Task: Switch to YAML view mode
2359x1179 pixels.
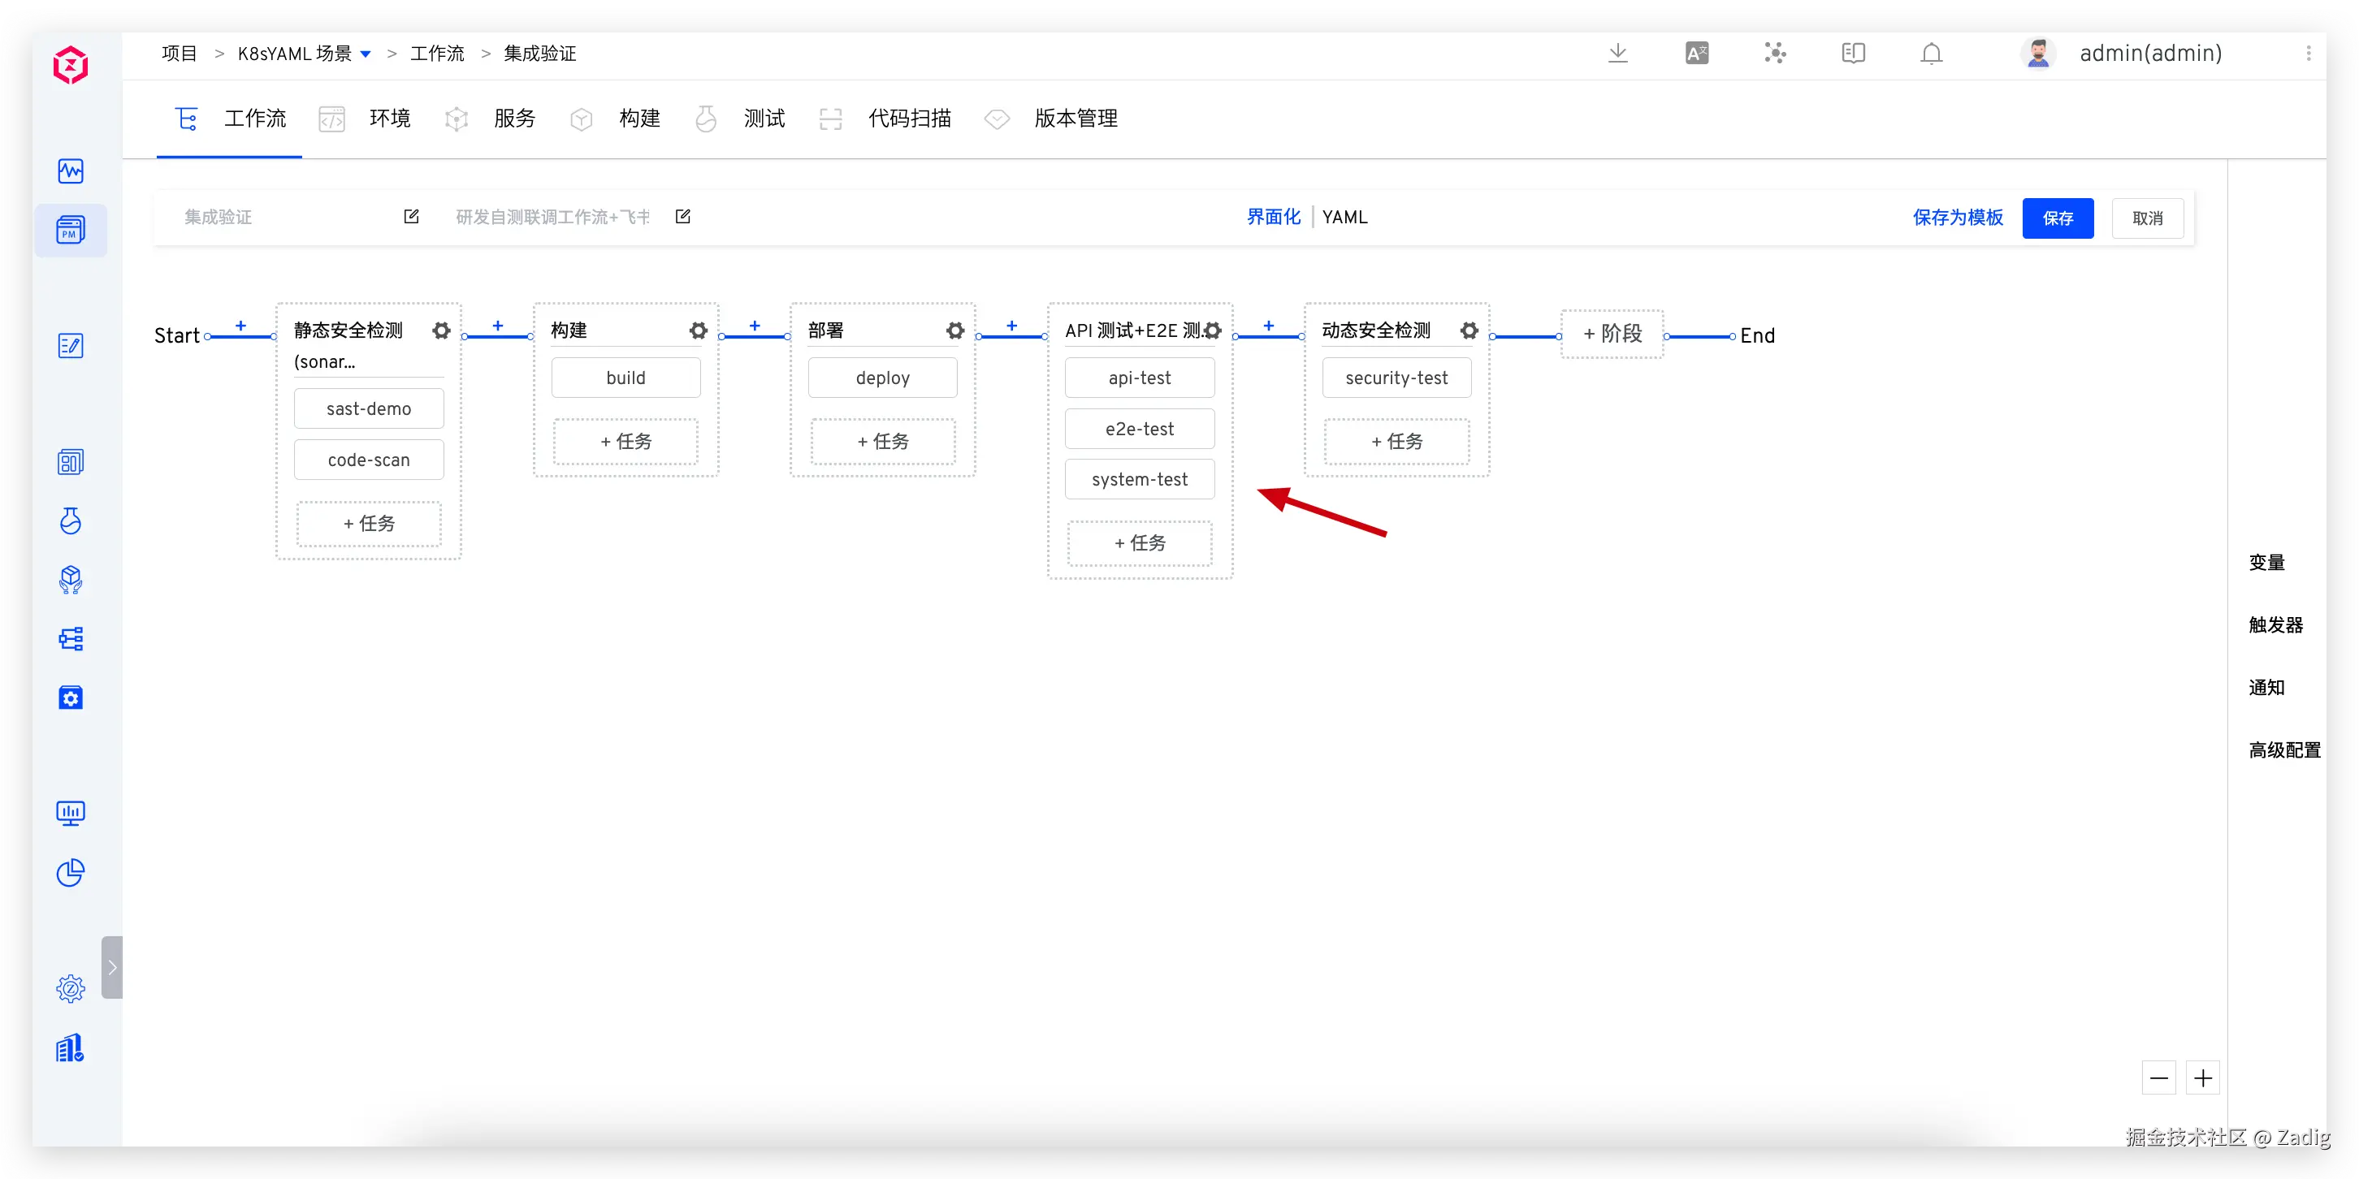Action: pyautogui.click(x=1344, y=218)
